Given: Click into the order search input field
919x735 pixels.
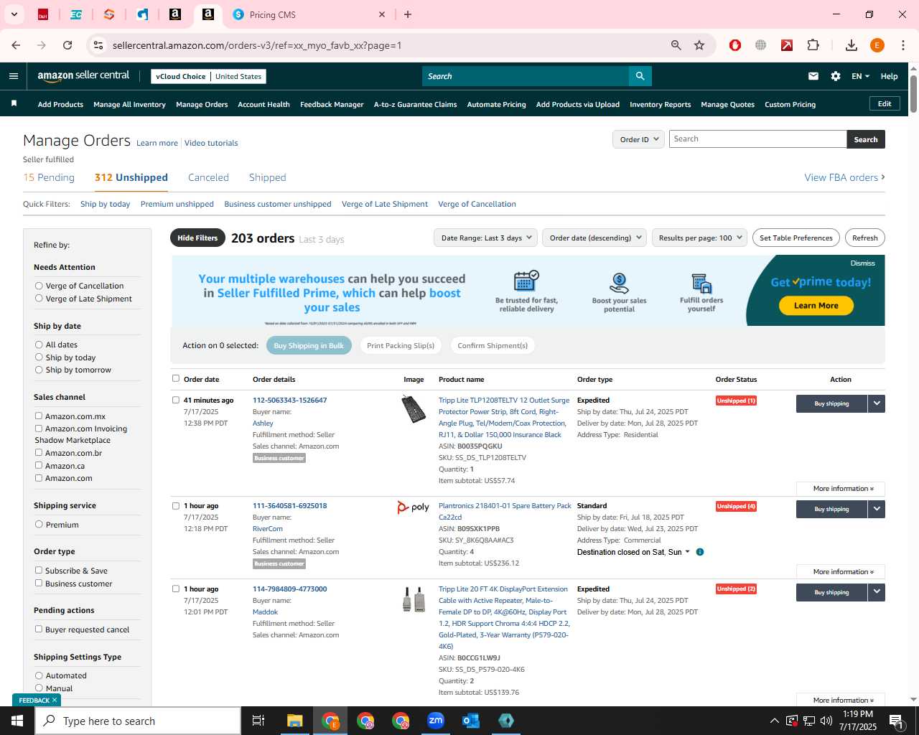Looking at the screenshot, I should (x=757, y=139).
